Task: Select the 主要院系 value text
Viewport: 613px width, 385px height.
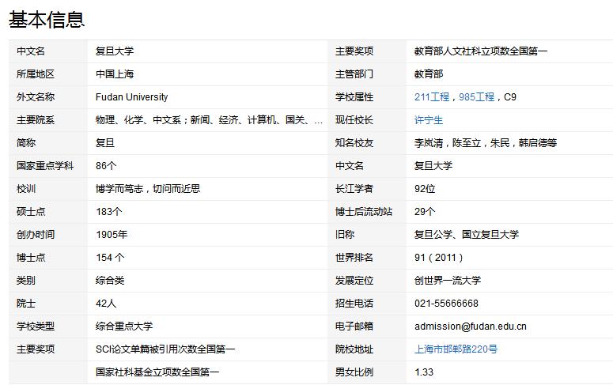Action: pyautogui.click(x=209, y=120)
